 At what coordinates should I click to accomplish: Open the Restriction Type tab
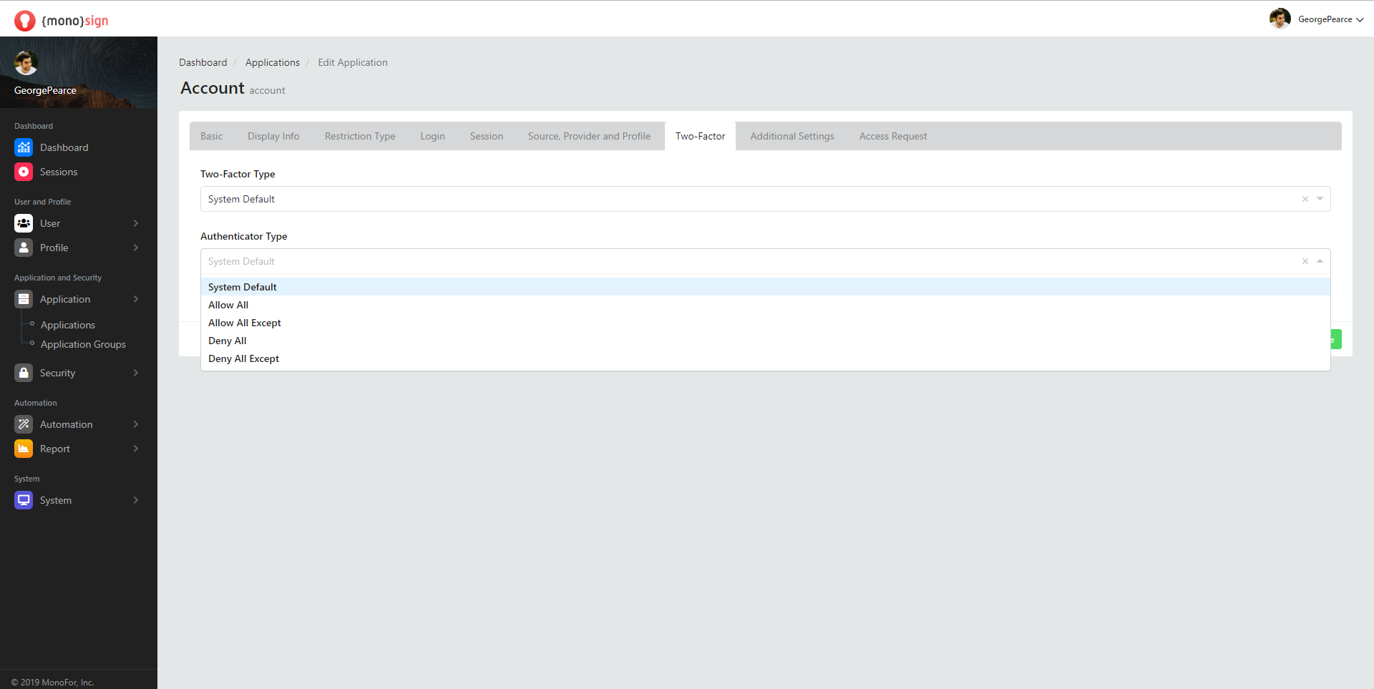point(360,136)
